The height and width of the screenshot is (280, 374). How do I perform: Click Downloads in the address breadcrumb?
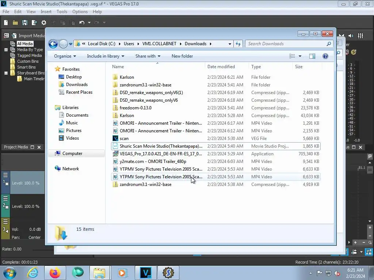click(196, 44)
